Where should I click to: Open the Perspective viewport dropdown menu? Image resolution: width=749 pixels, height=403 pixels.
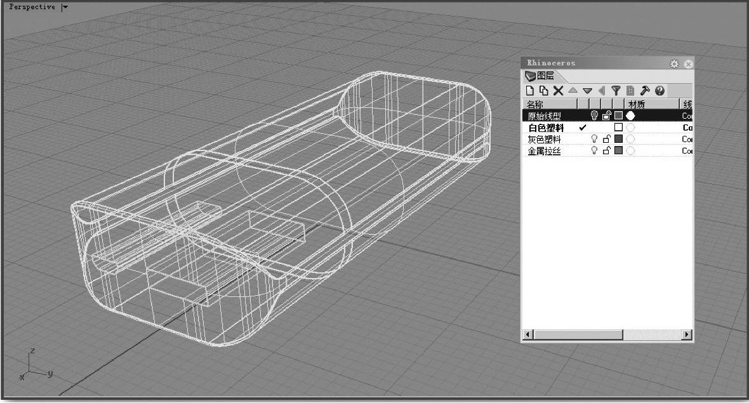(65, 7)
